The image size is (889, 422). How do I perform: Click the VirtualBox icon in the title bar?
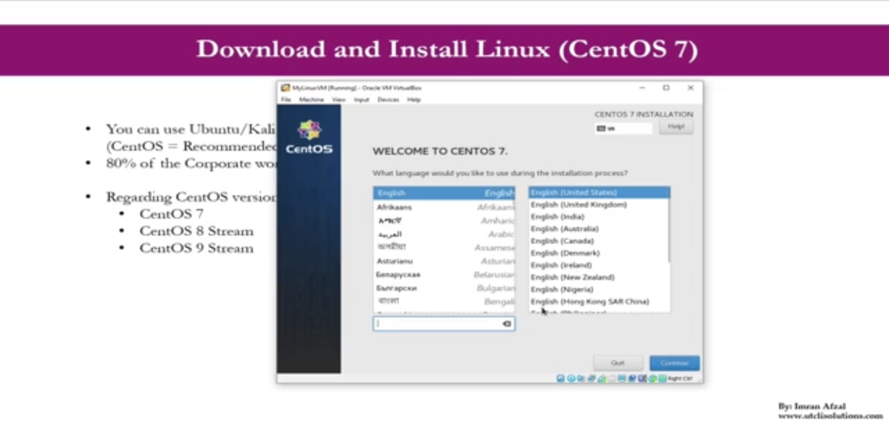pyautogui.click(x=285, y=88)
